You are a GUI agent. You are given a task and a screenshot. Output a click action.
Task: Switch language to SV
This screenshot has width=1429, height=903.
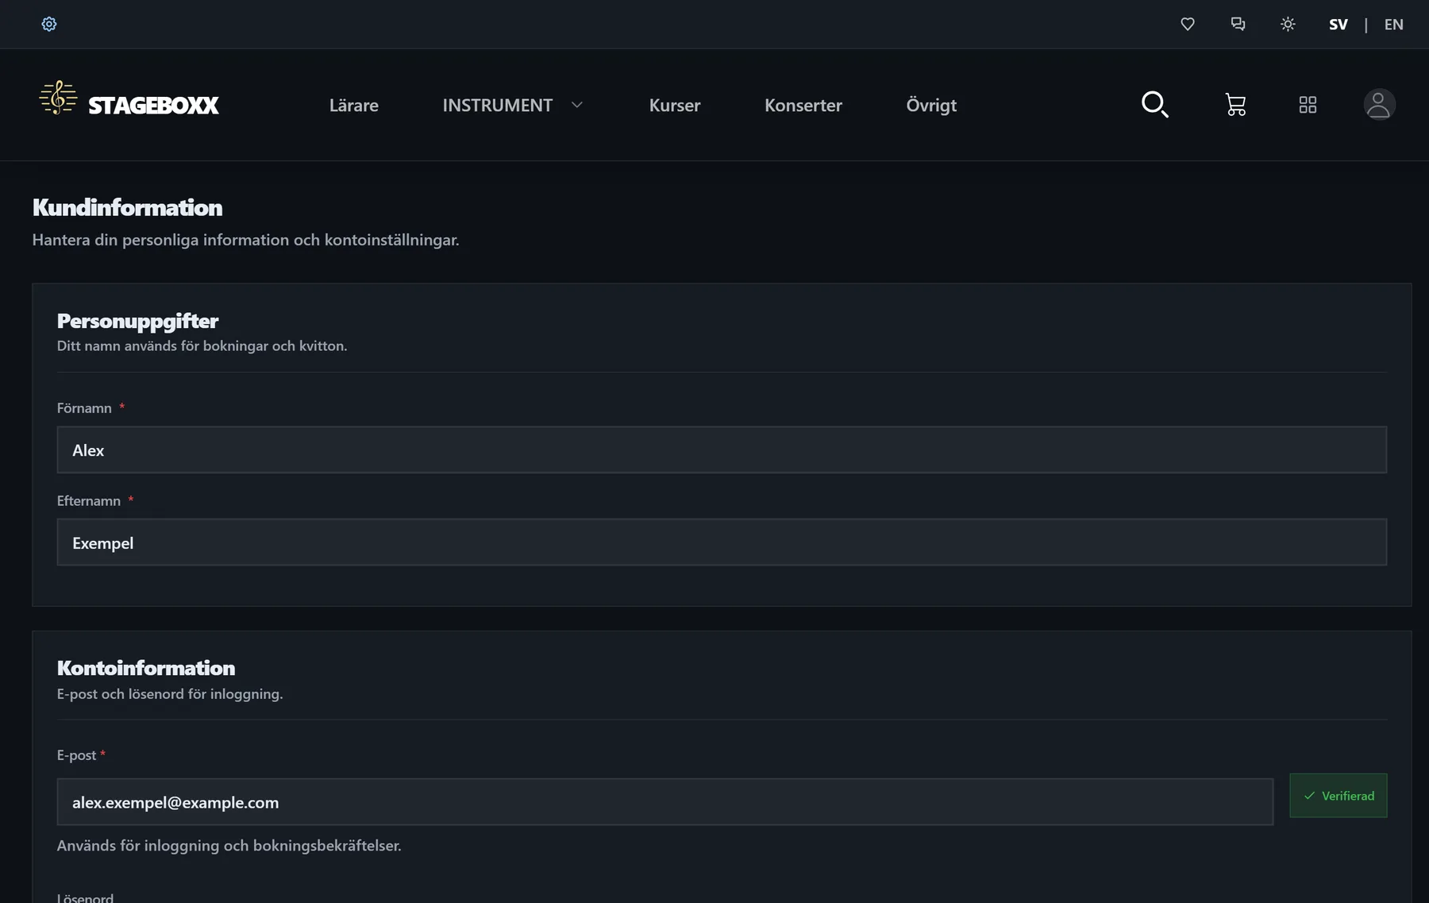pyautogui.click(x=1338, y=25)
